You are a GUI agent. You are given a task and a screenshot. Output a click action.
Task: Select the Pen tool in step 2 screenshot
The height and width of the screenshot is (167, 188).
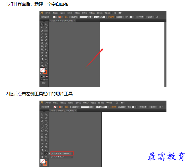[x=42, y=121]
